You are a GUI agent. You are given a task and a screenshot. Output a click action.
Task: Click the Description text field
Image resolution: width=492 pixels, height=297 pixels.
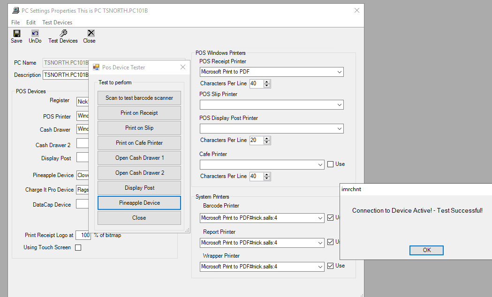(x=66, y=75)
